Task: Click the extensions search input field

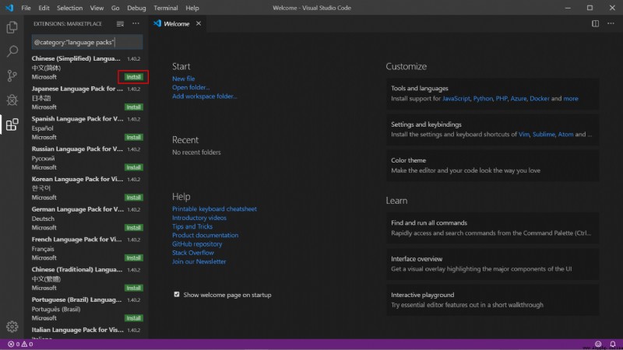Action: point(87,42)
